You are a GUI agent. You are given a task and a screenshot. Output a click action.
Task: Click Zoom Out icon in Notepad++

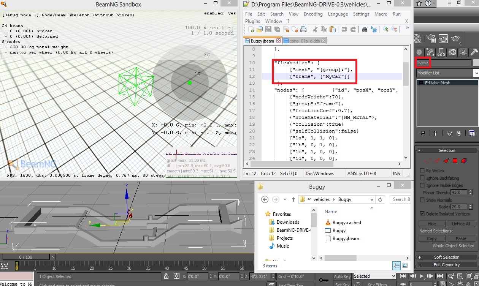(x=394, y=29)
